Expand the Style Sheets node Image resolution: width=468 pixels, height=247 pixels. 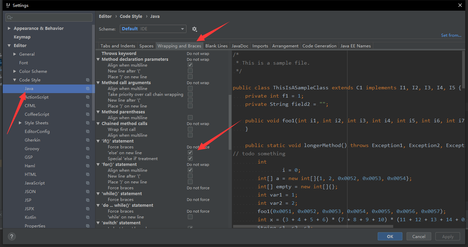click(x=20, y=123)
